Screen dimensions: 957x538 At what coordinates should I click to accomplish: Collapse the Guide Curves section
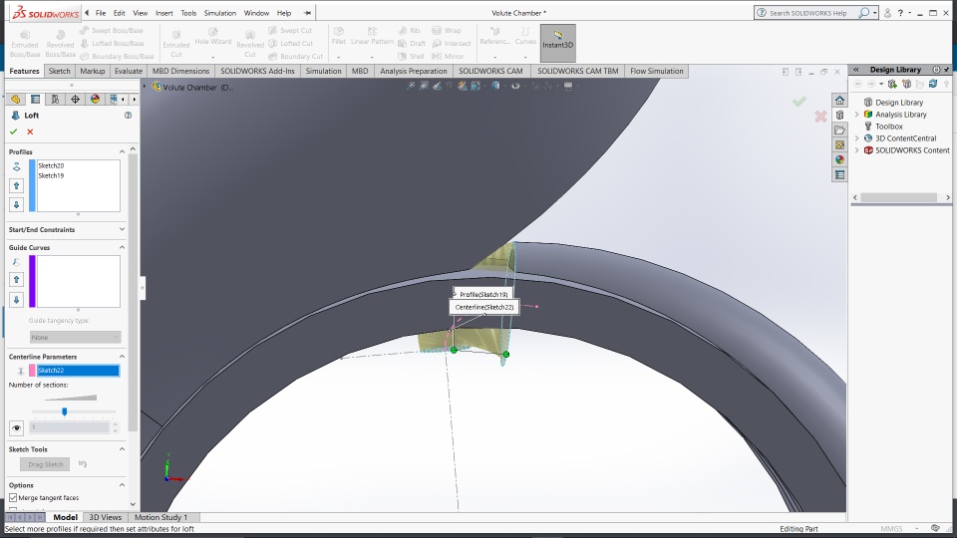point(122,247)
